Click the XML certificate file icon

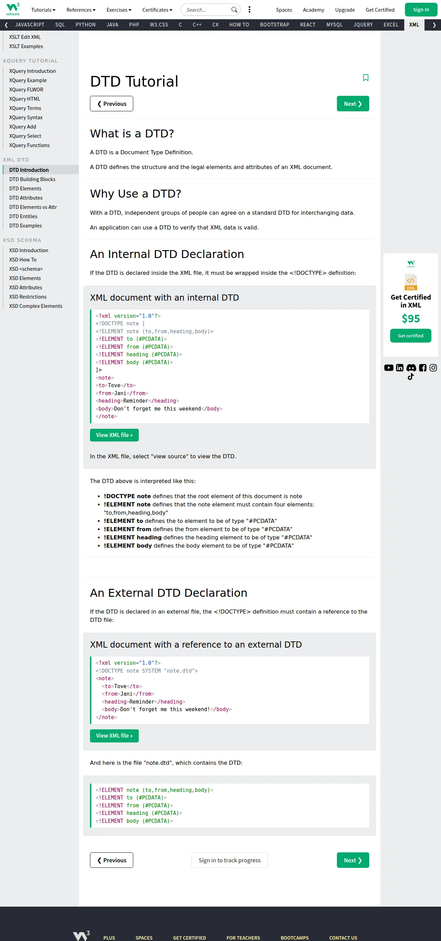(x=411, y=282)
